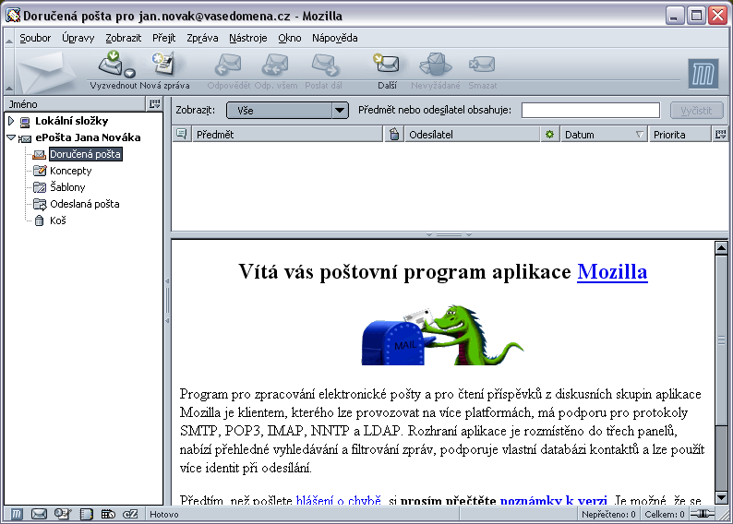Open Composer component in status bar

pyautogui.click(x=62, y=514)
